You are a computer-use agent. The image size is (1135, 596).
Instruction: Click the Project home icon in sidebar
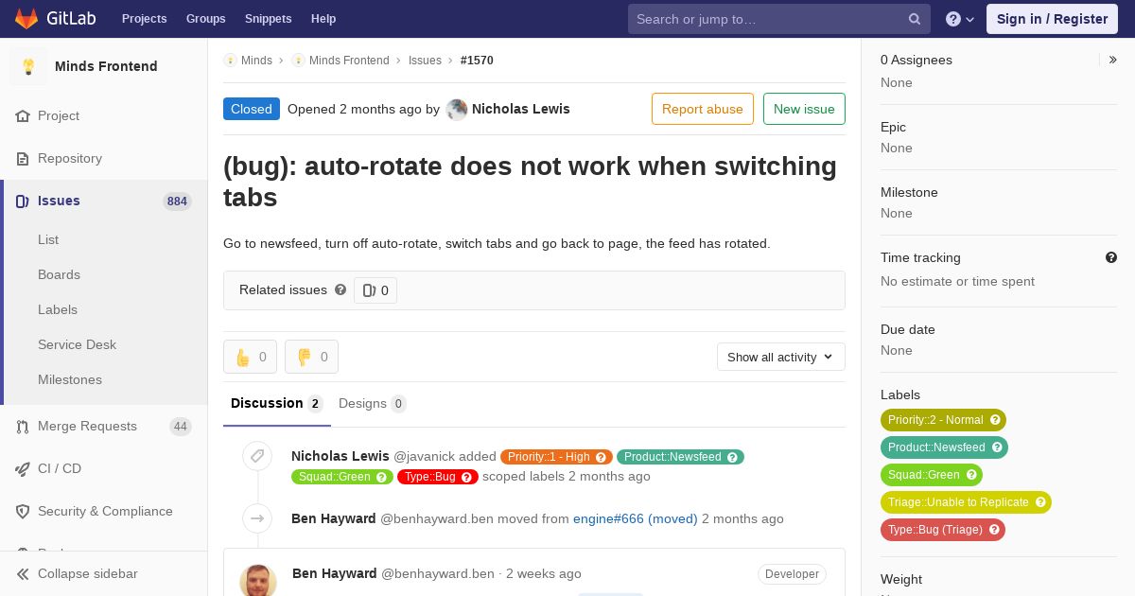23,115
